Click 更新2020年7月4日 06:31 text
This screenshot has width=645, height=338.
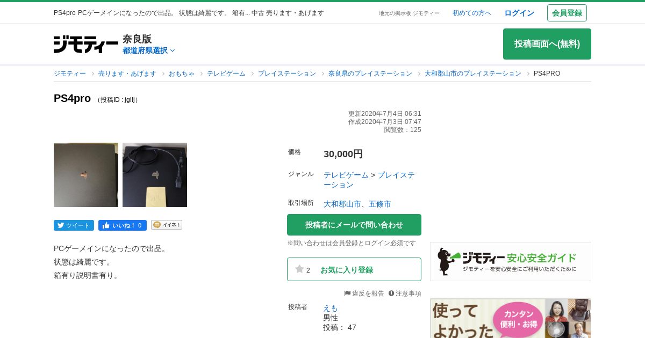pyautogui.click(x=385, y=114)
